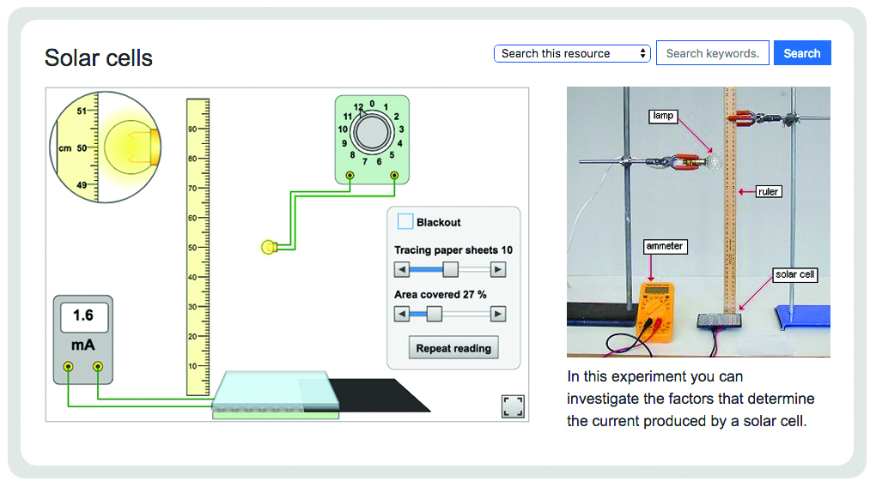The height and width of the screenshot is (487, 876).
Task: Set power dial to position 6
Action: pos(379,161)
